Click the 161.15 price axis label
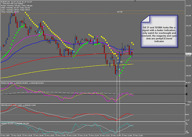 click(188, 46)
